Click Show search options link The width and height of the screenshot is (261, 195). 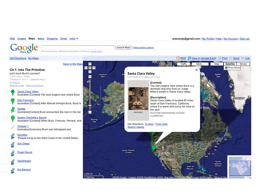[143, 48]
